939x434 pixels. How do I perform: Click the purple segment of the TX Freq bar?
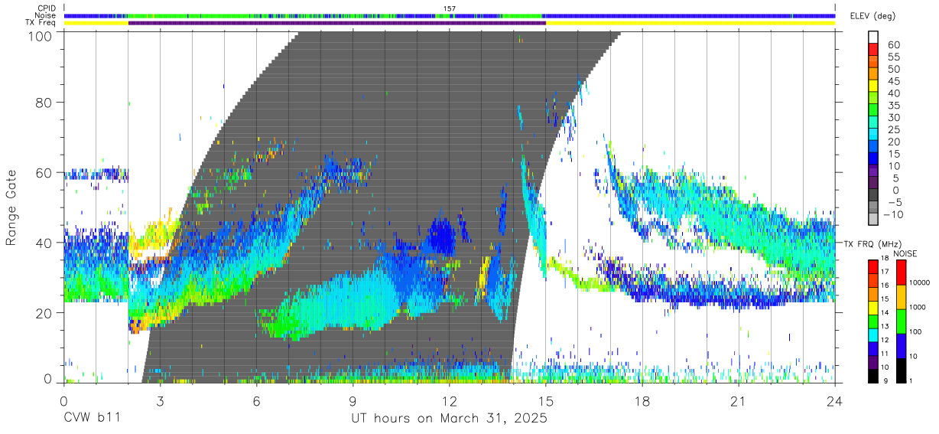[337, 23]
